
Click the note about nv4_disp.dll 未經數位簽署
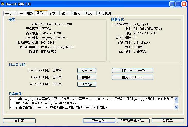pos(94,101)
